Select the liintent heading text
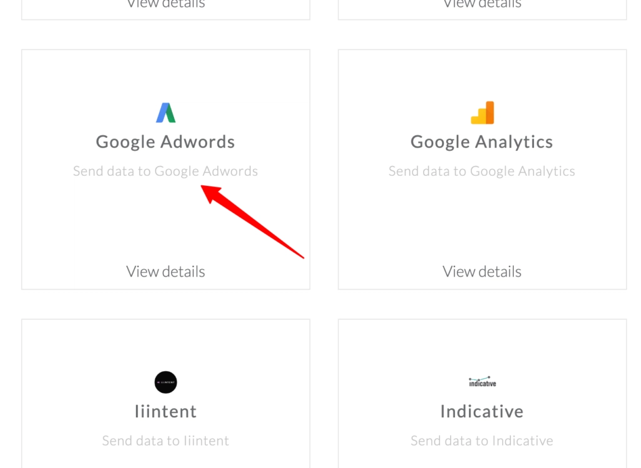Viewport: 641px width, 468px height. click(165, 411)
